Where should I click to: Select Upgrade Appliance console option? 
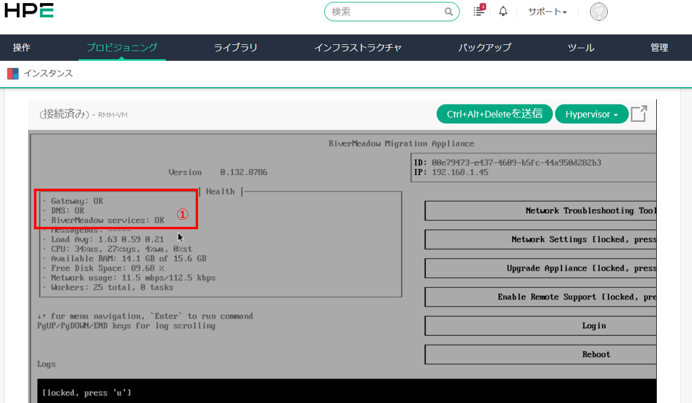tap(540, 268)
